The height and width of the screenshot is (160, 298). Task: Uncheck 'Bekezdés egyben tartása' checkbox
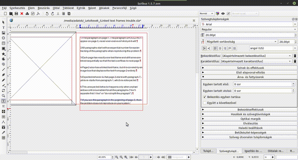tap(205, 97)
